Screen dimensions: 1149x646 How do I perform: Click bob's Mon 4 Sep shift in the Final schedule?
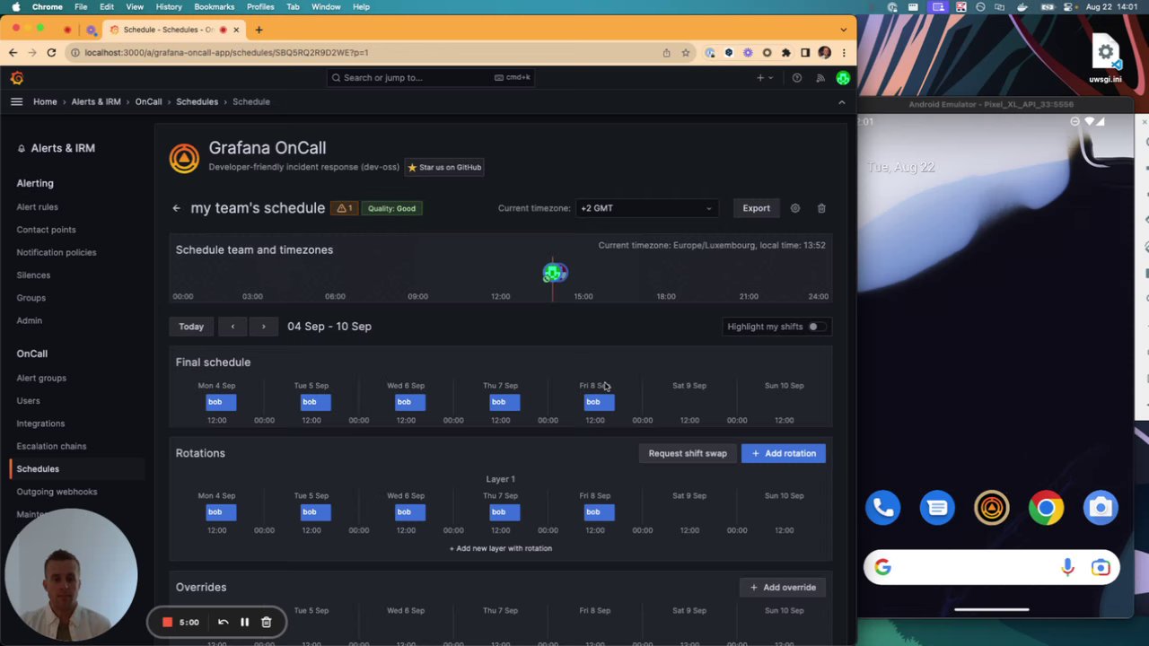pos(221,402)
